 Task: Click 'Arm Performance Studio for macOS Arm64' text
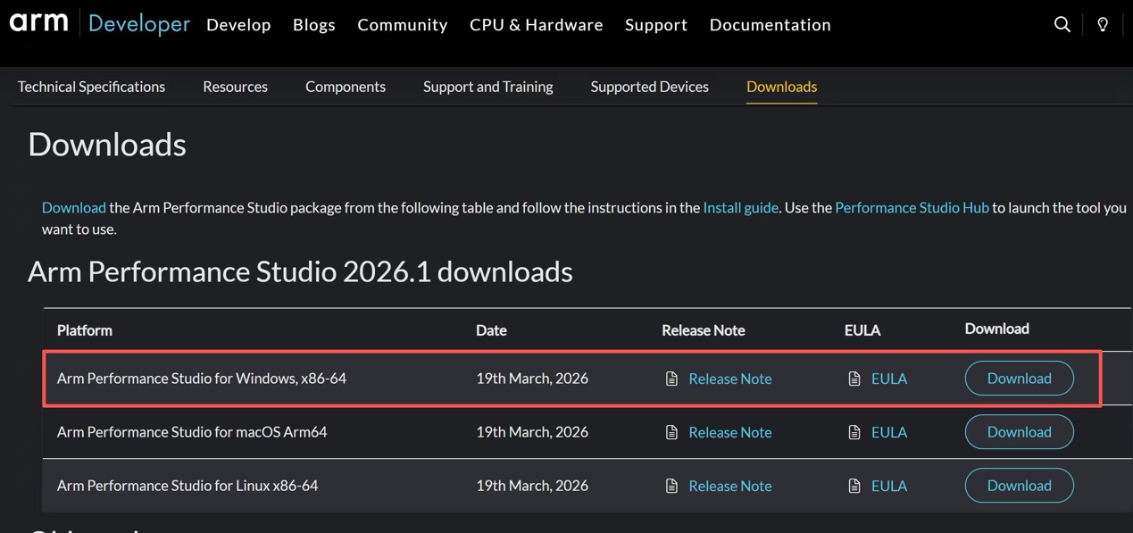click(192, 432)
